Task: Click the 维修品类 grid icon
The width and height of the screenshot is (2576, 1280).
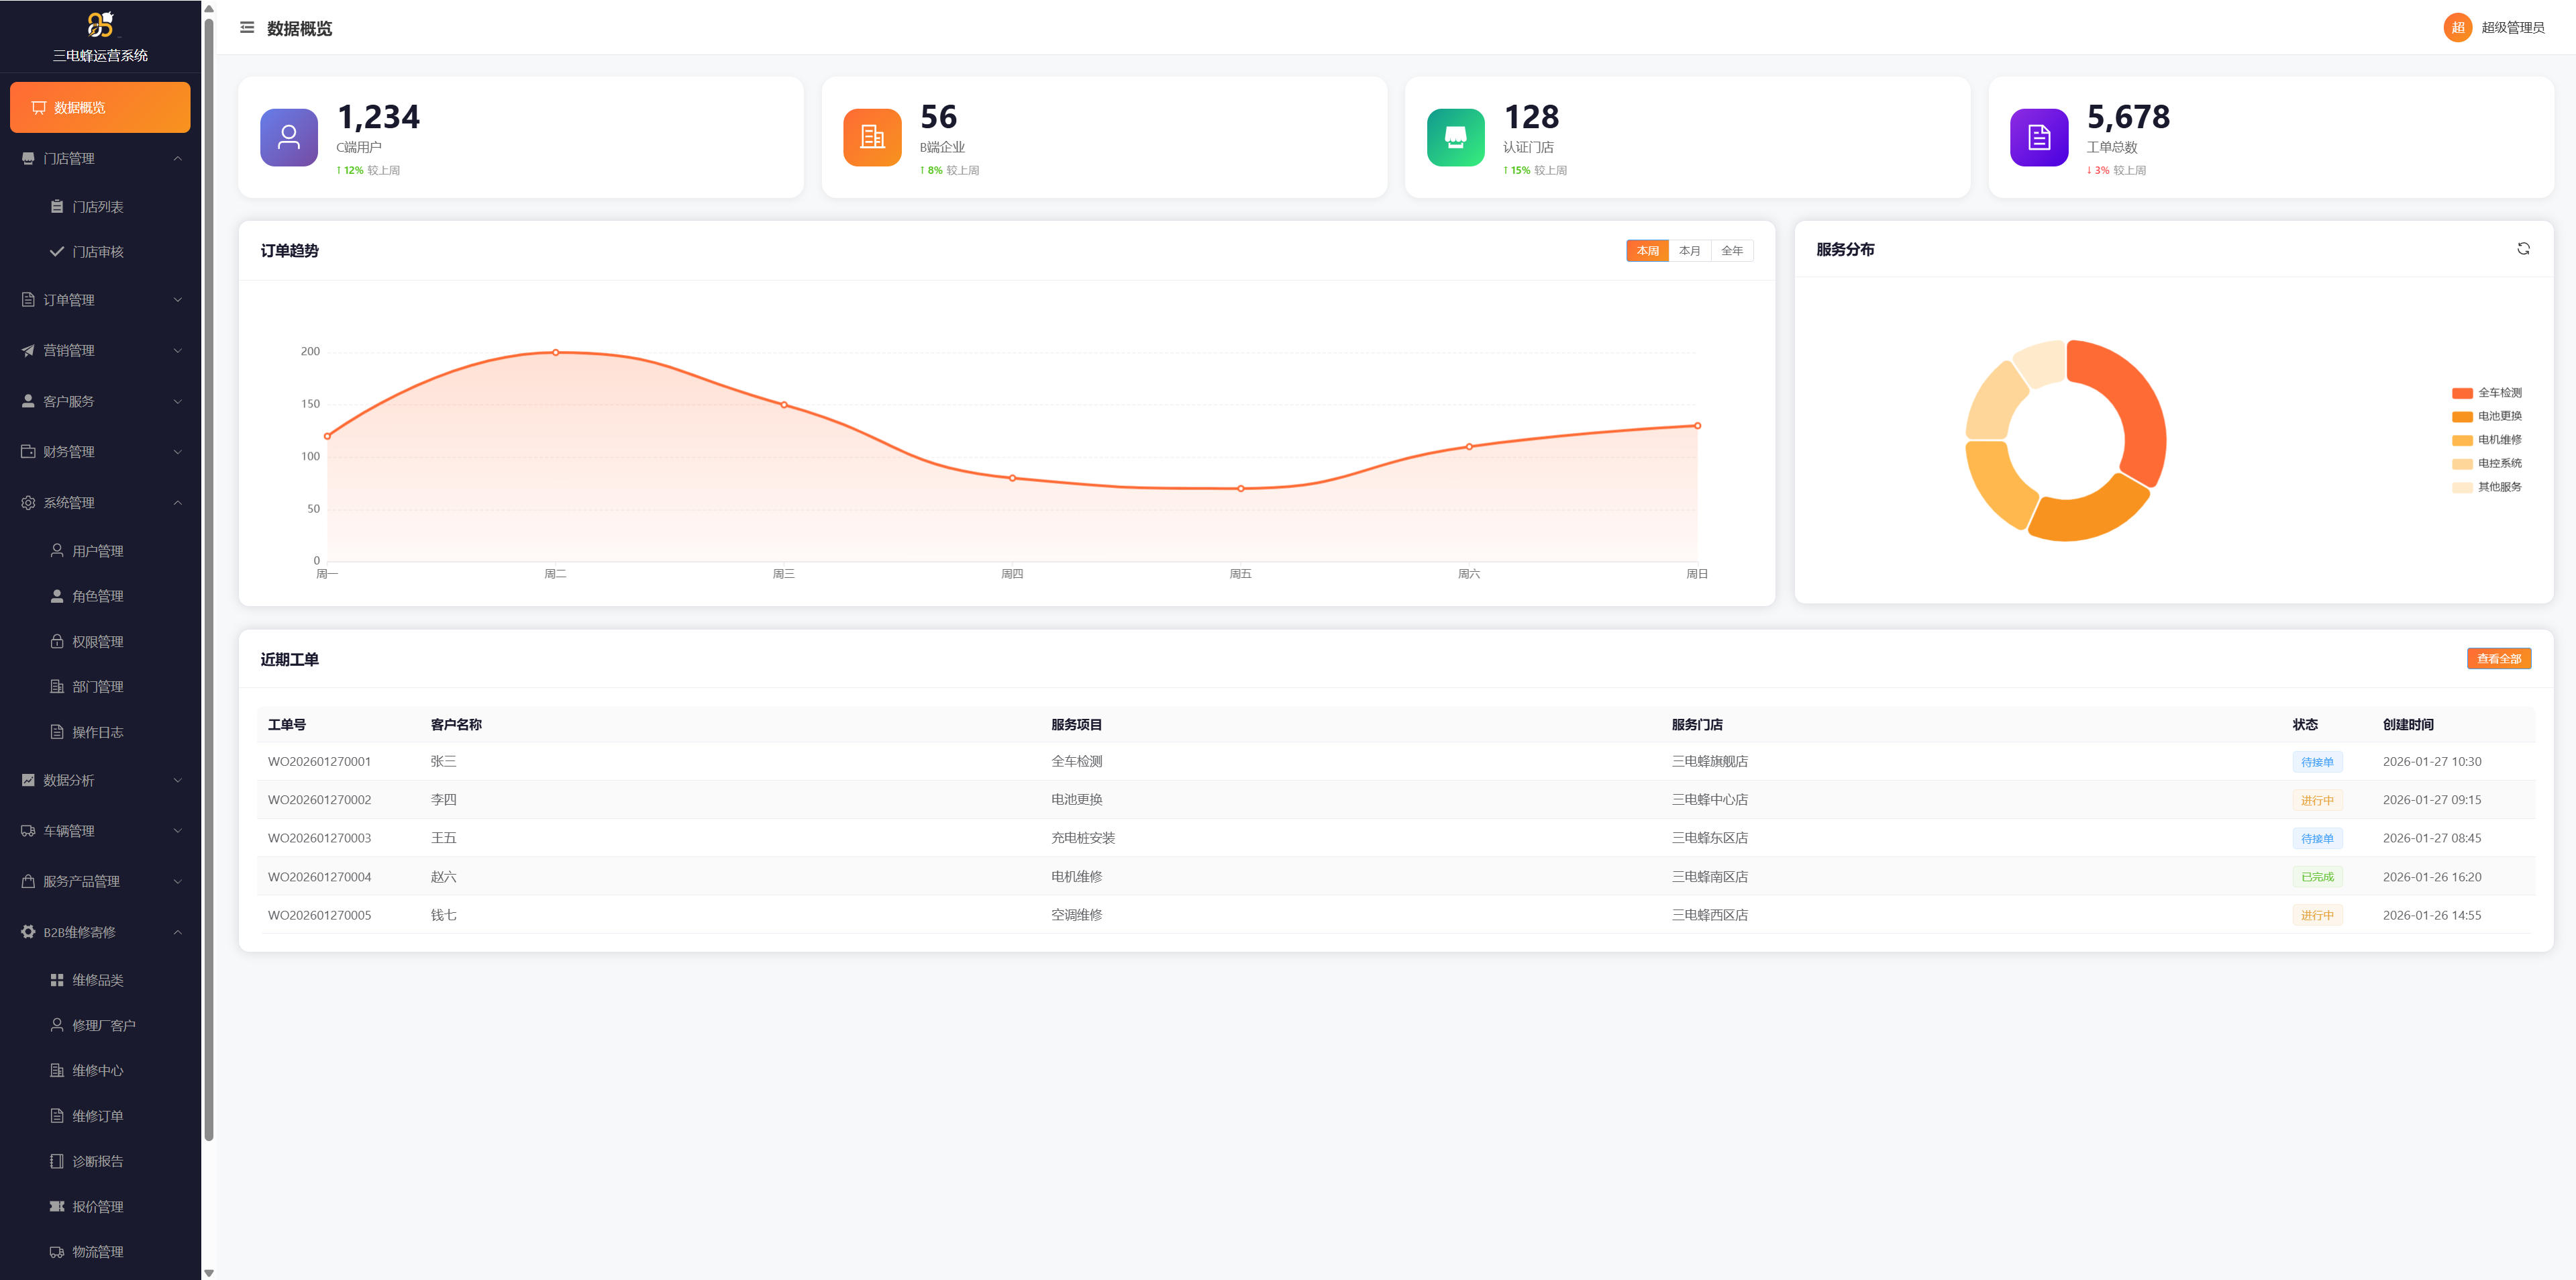Action: (x=57, y=980)
